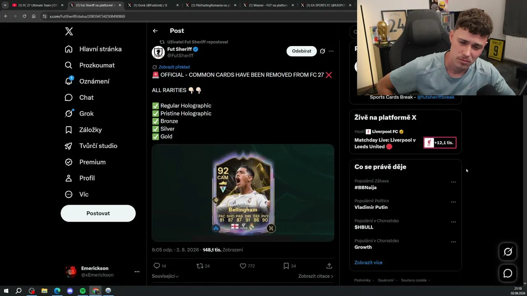Switch to the FifaTradingRomania tab

coord(210,5)
